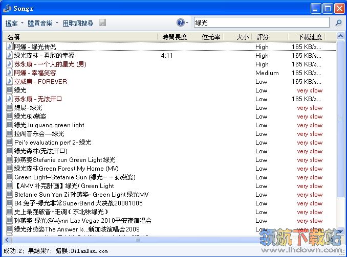
Task: Click the horizontal scrollbar thumb
Action: click(x=137, y=240)
